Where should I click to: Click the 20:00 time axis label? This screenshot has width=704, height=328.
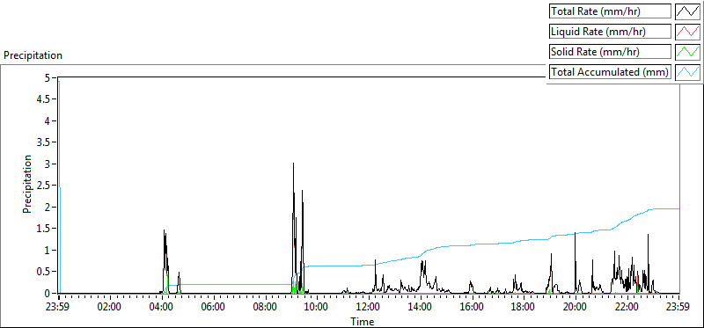pyautogui.click(x=576, y=308)
